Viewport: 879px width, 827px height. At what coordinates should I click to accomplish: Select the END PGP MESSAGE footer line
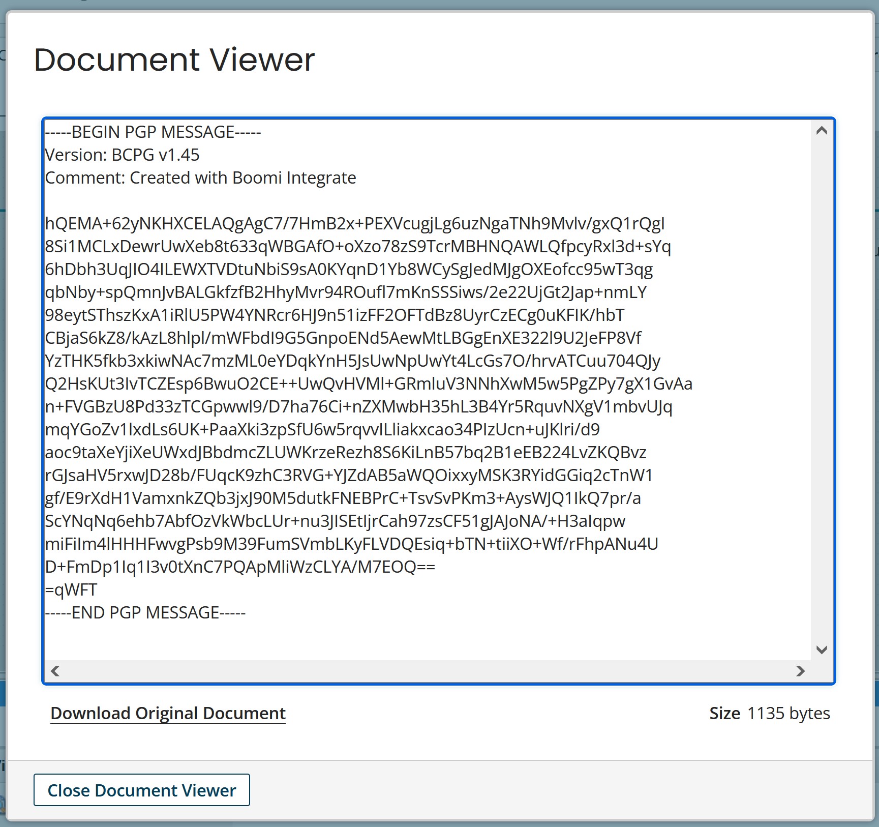(x=145, y=612)
